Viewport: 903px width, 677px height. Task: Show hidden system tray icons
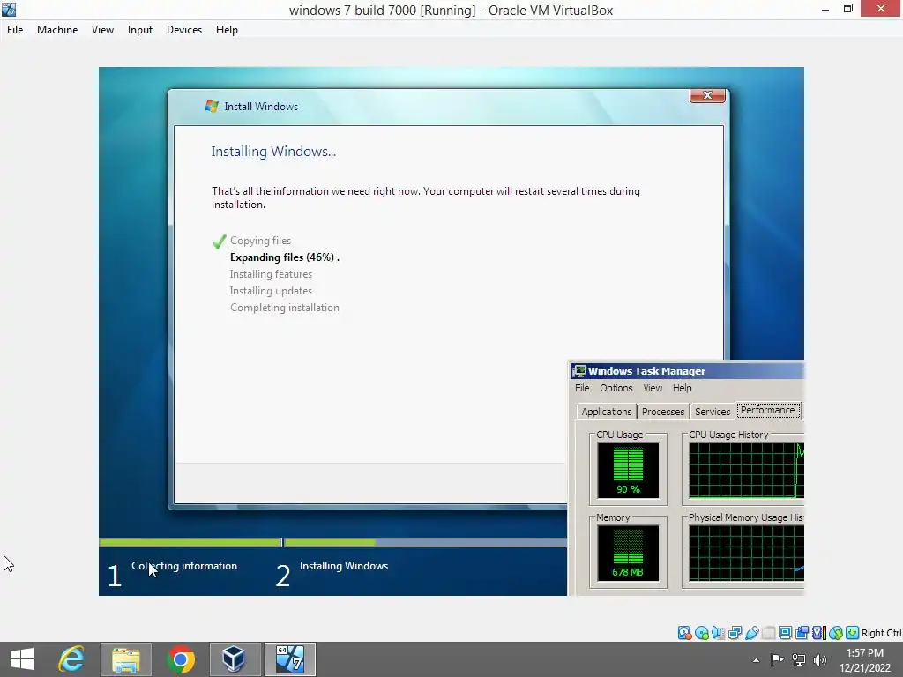756,660
